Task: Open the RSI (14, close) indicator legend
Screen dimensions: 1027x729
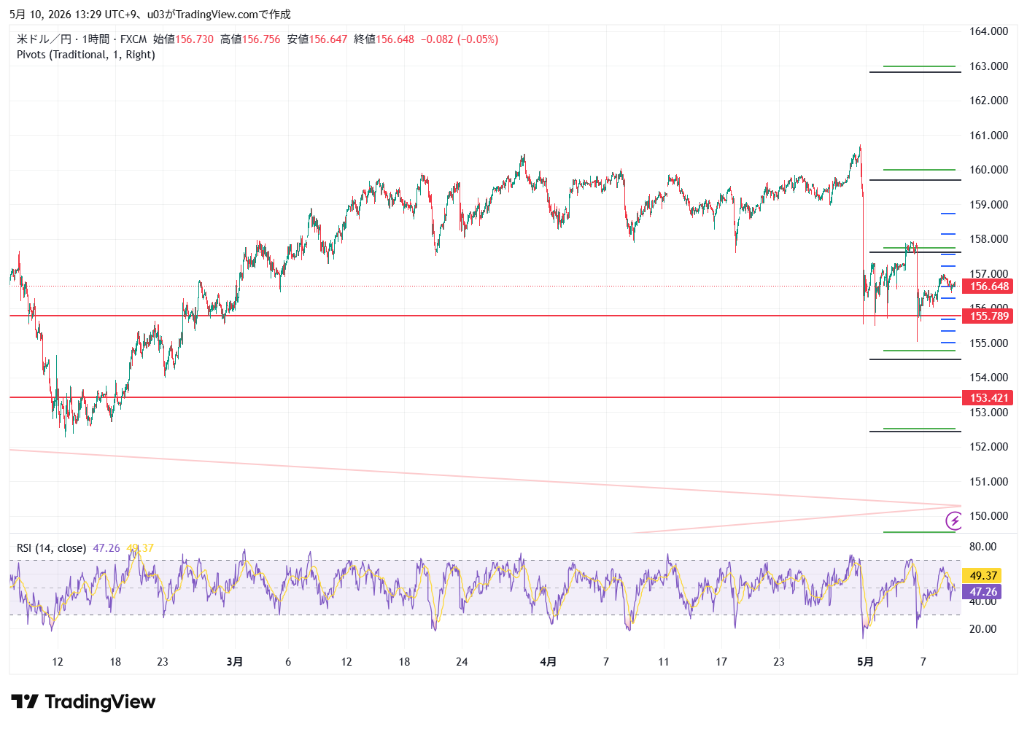Action: 51,548
